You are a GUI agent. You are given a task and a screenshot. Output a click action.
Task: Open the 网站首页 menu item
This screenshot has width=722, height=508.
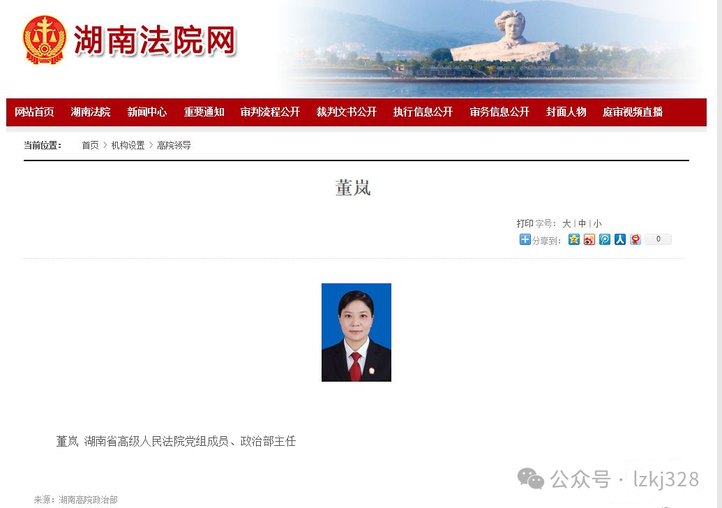click(35, 112)
